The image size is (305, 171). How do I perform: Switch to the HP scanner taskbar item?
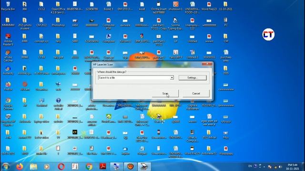click(x=144, y=167)
